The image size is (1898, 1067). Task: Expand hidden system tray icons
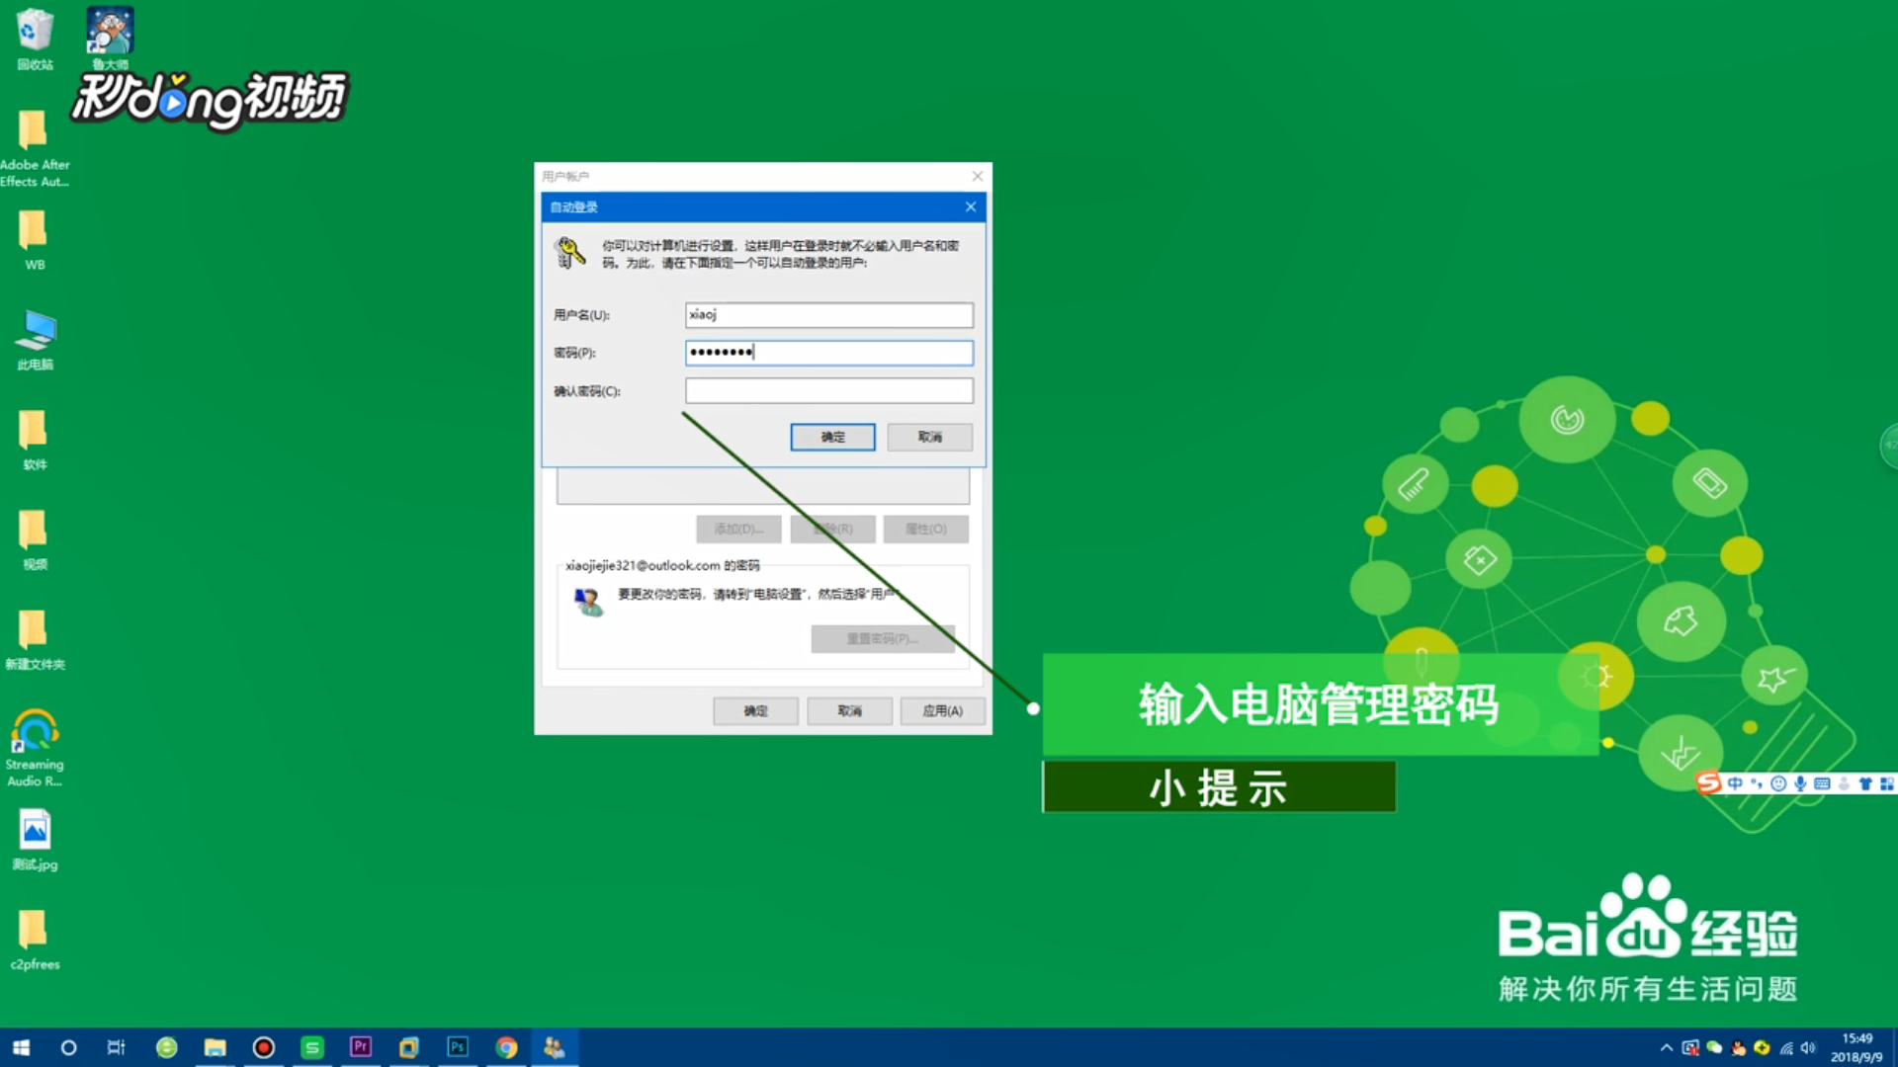tap(1667, 1048)
